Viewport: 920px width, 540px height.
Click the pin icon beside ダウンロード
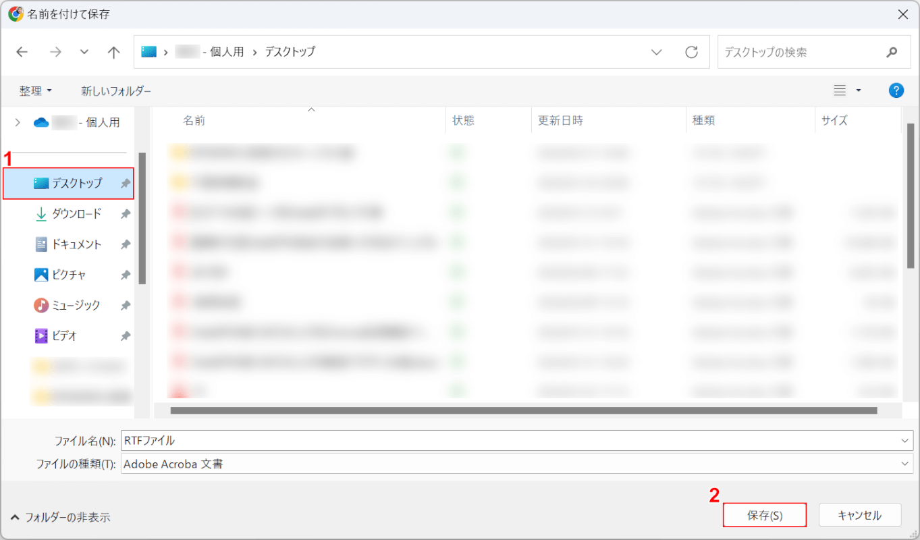click(x=125, y=214)
